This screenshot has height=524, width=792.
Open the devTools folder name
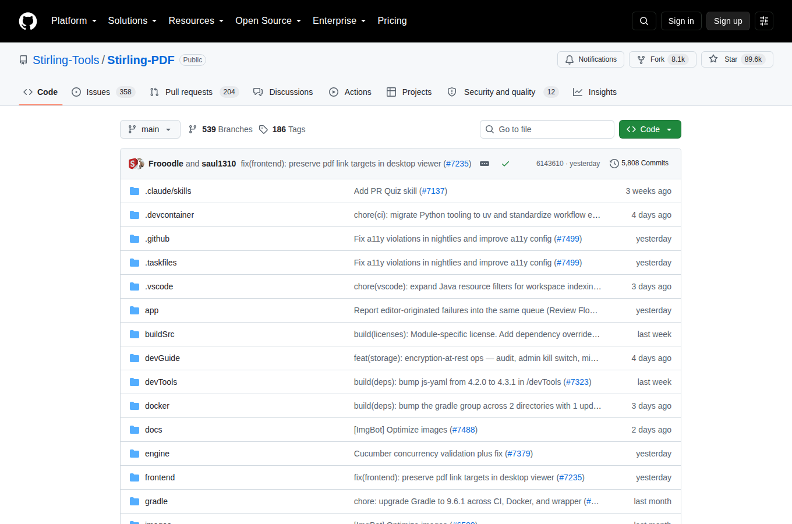[x=161, y=382]
